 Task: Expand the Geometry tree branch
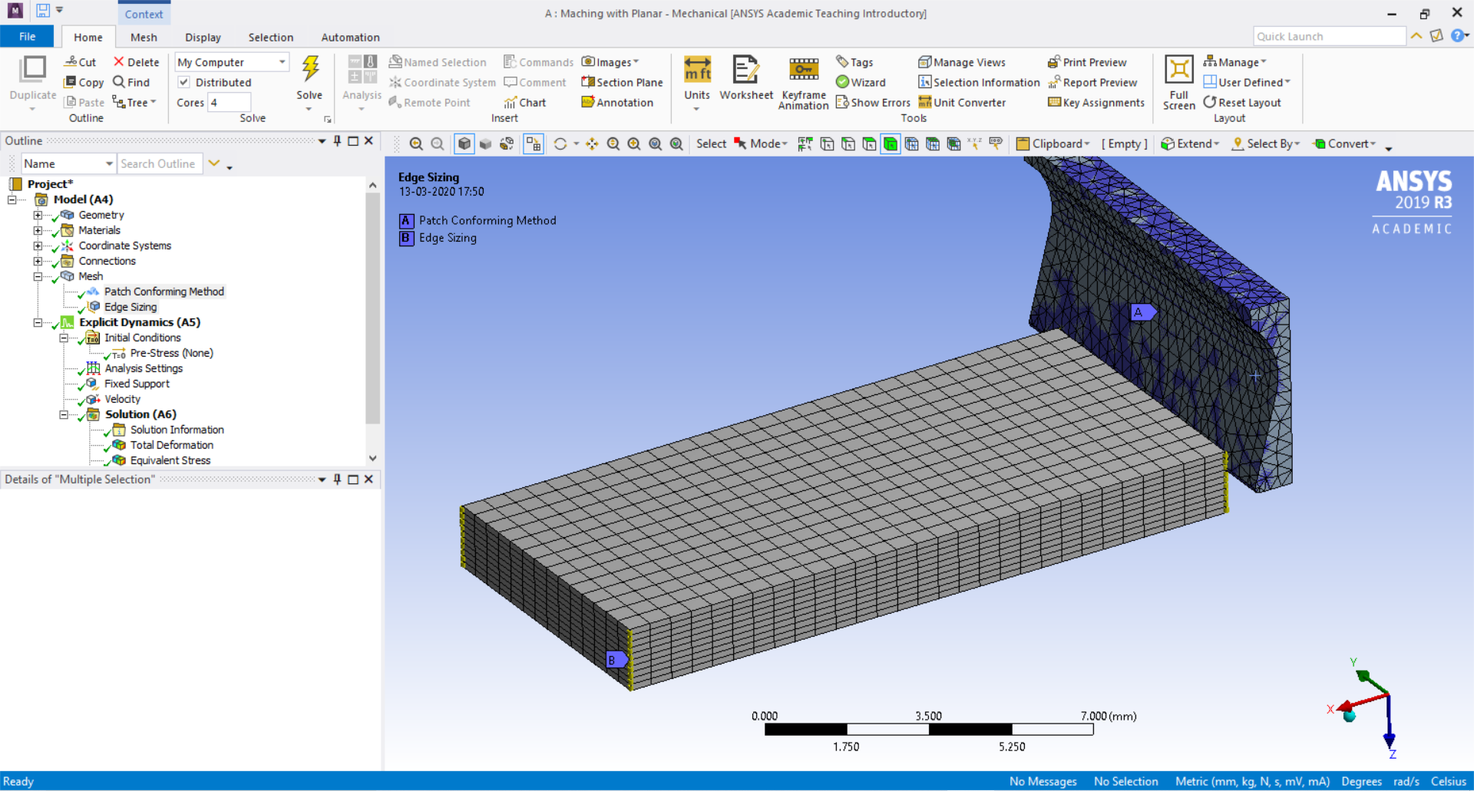tap(38, 215)
